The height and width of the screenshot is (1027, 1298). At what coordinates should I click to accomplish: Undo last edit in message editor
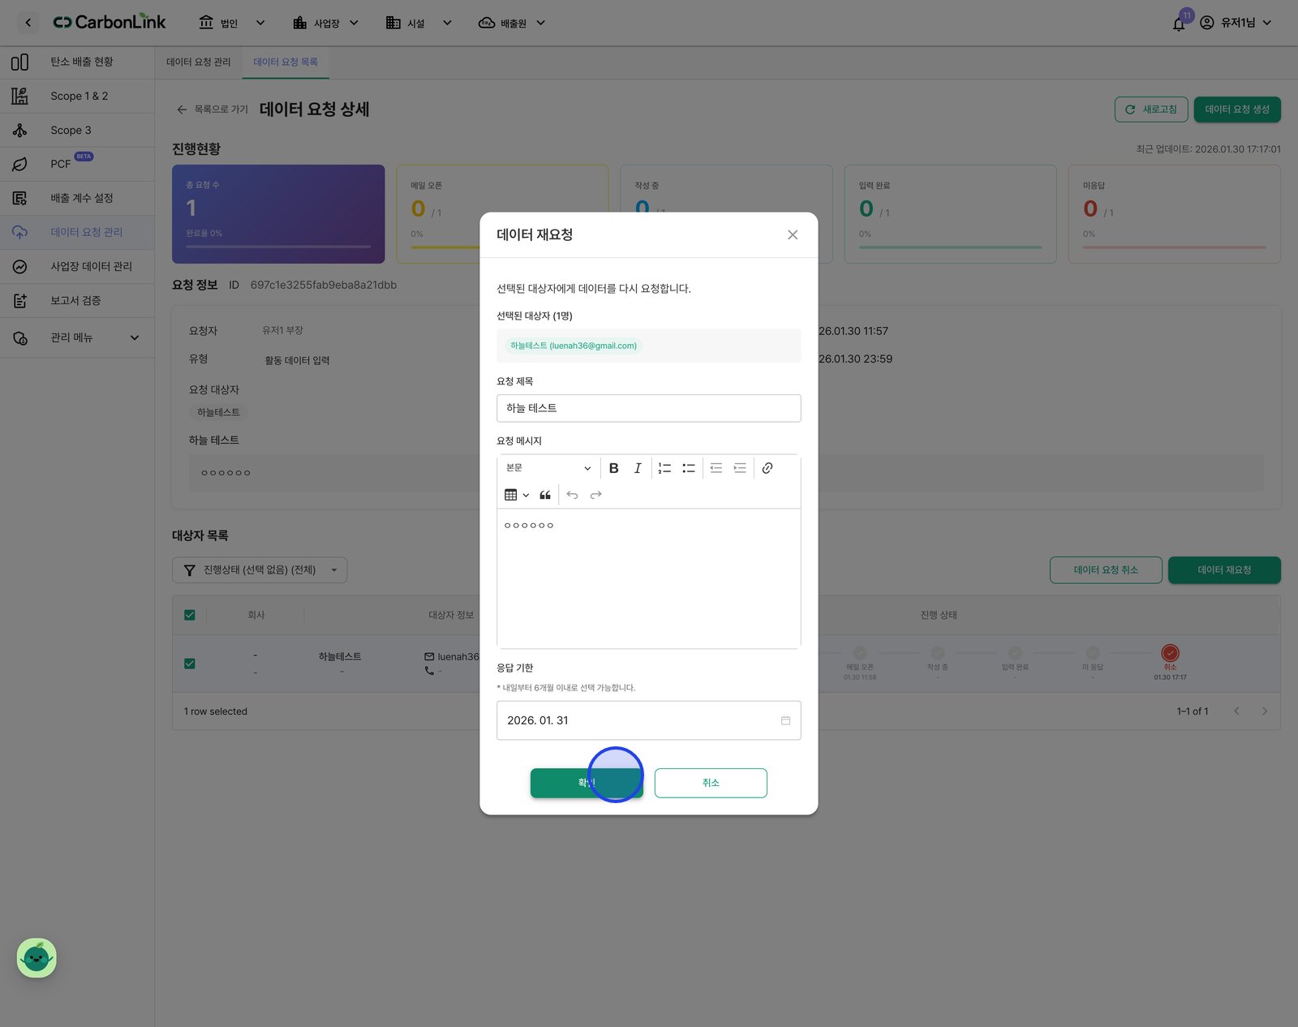[x=573, y=495]
